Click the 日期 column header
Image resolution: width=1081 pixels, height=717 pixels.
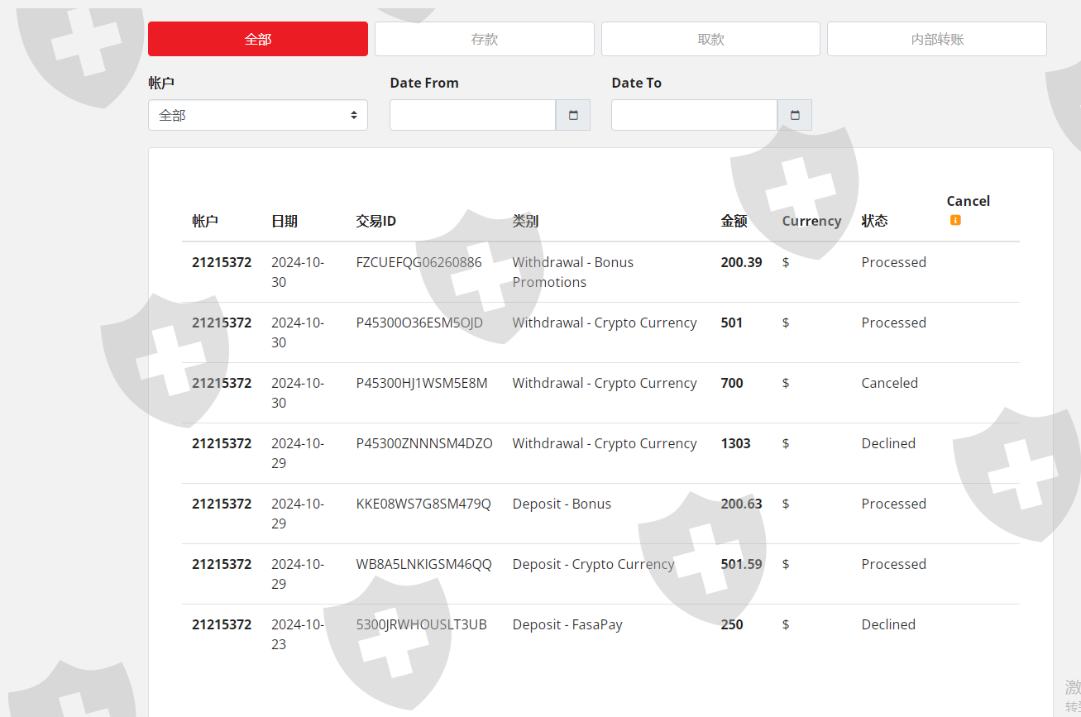(285, 221)
